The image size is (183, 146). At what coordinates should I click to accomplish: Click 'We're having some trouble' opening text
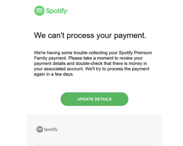[61, 53]
